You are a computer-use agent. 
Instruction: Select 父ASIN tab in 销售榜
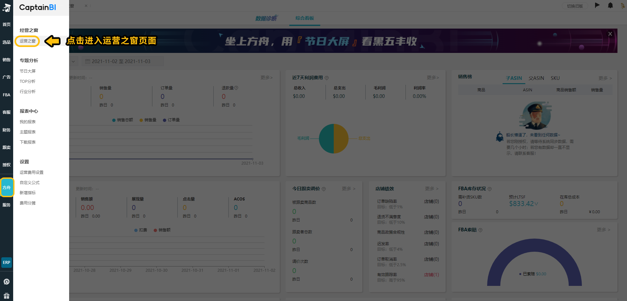click(536, 78)
